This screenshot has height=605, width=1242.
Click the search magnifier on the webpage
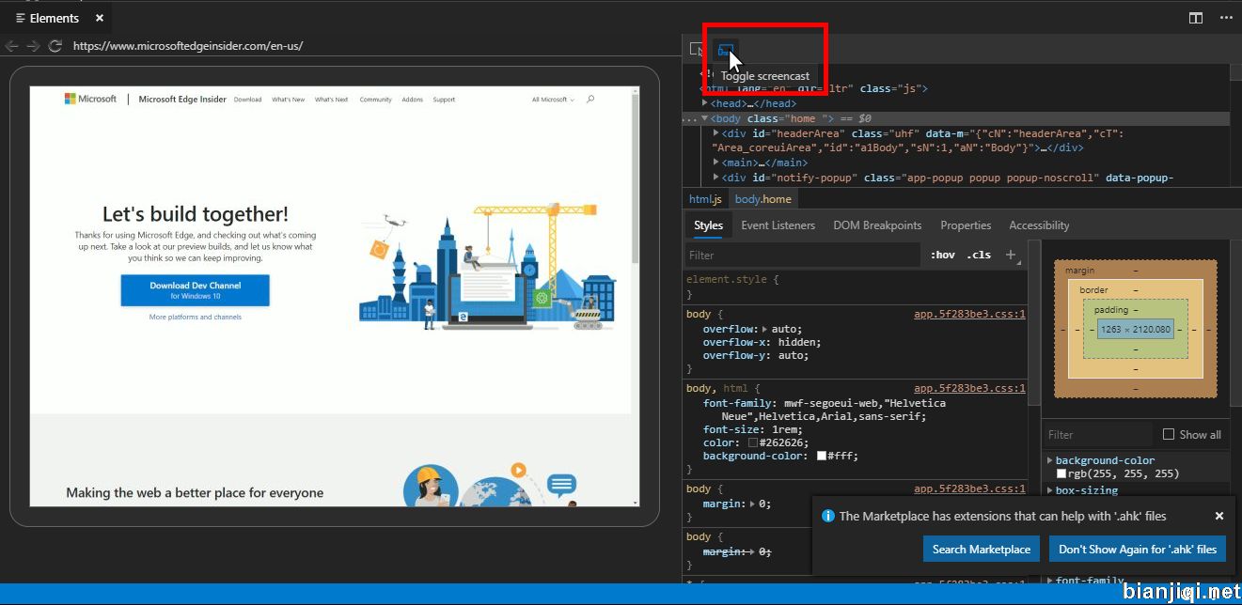[x=590, y=99]
